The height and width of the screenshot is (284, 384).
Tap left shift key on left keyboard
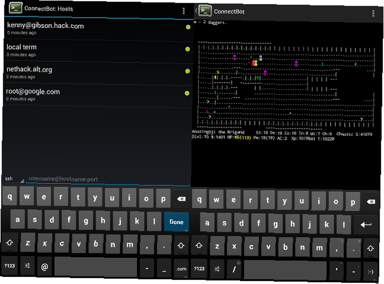(10, 242)
